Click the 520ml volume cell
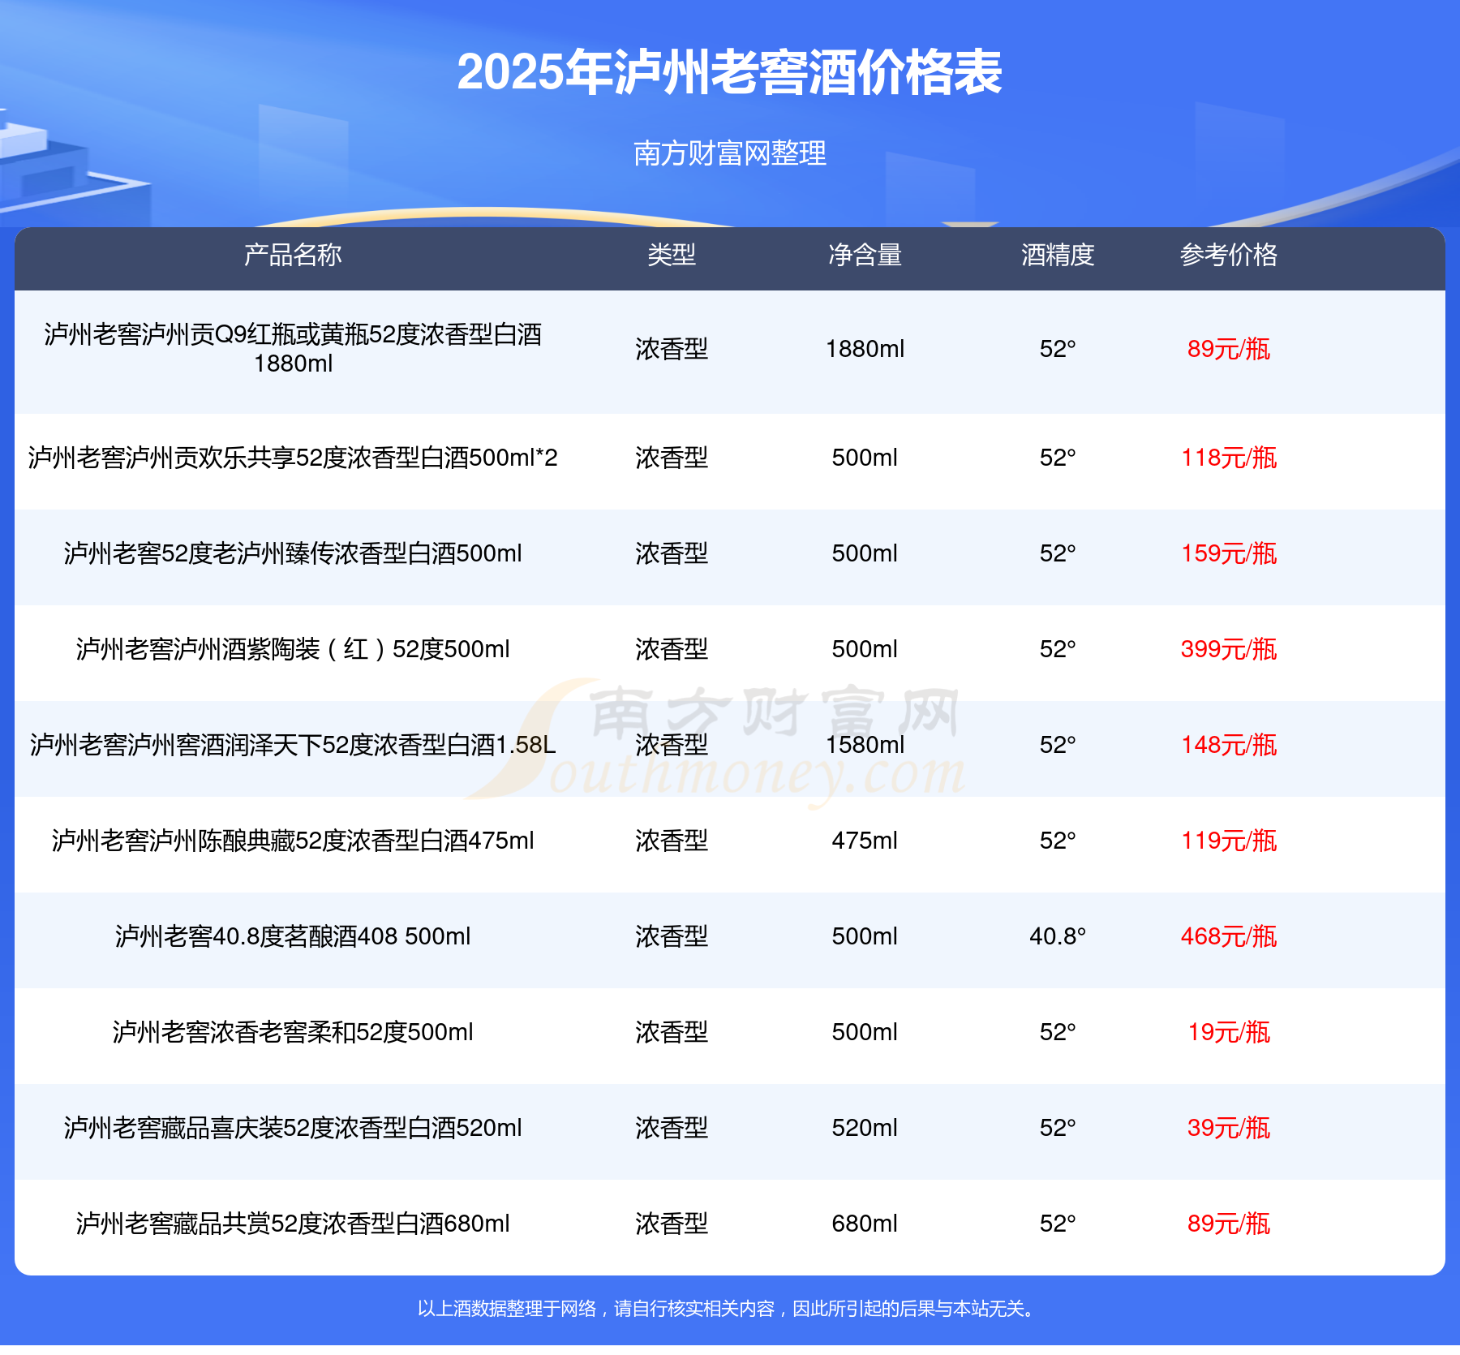Image resolution: width=1460 pixels, height=1355 pixels. pos(865,1128)
